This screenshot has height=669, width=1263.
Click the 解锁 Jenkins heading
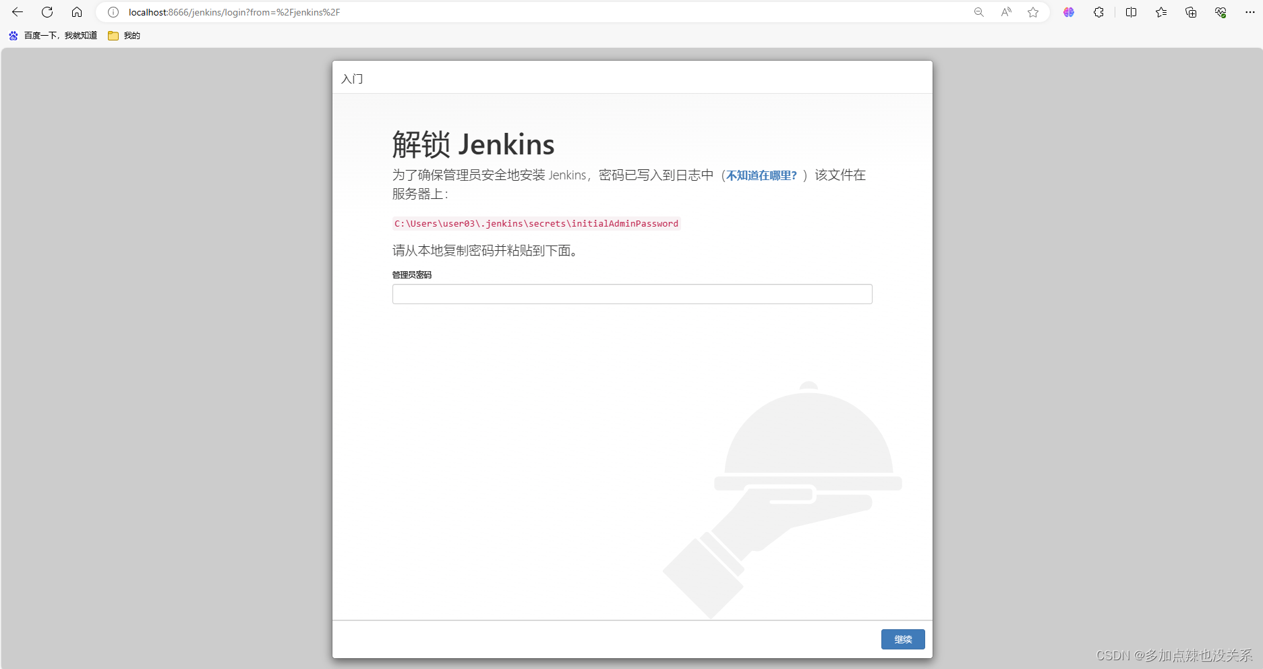point(473,144)
